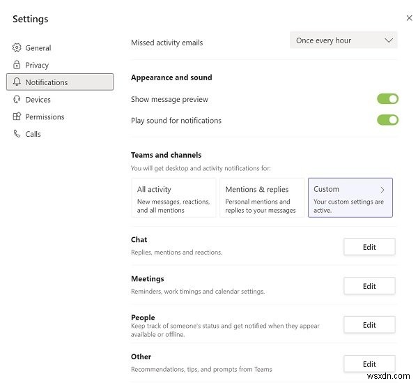Click the Devices headset icon

[x=17, y=99]
